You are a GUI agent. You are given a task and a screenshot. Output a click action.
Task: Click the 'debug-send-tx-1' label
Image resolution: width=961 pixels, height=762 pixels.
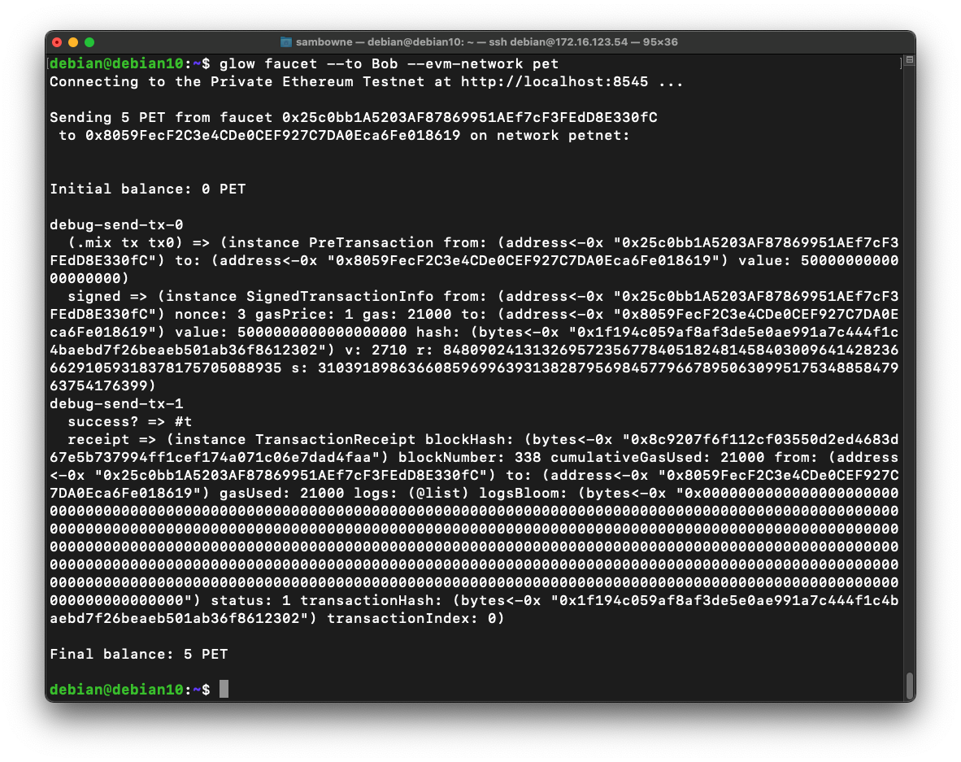116,403
